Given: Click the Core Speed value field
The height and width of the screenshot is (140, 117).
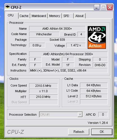Looking at the screenshot, I should (x=43, y=86).
